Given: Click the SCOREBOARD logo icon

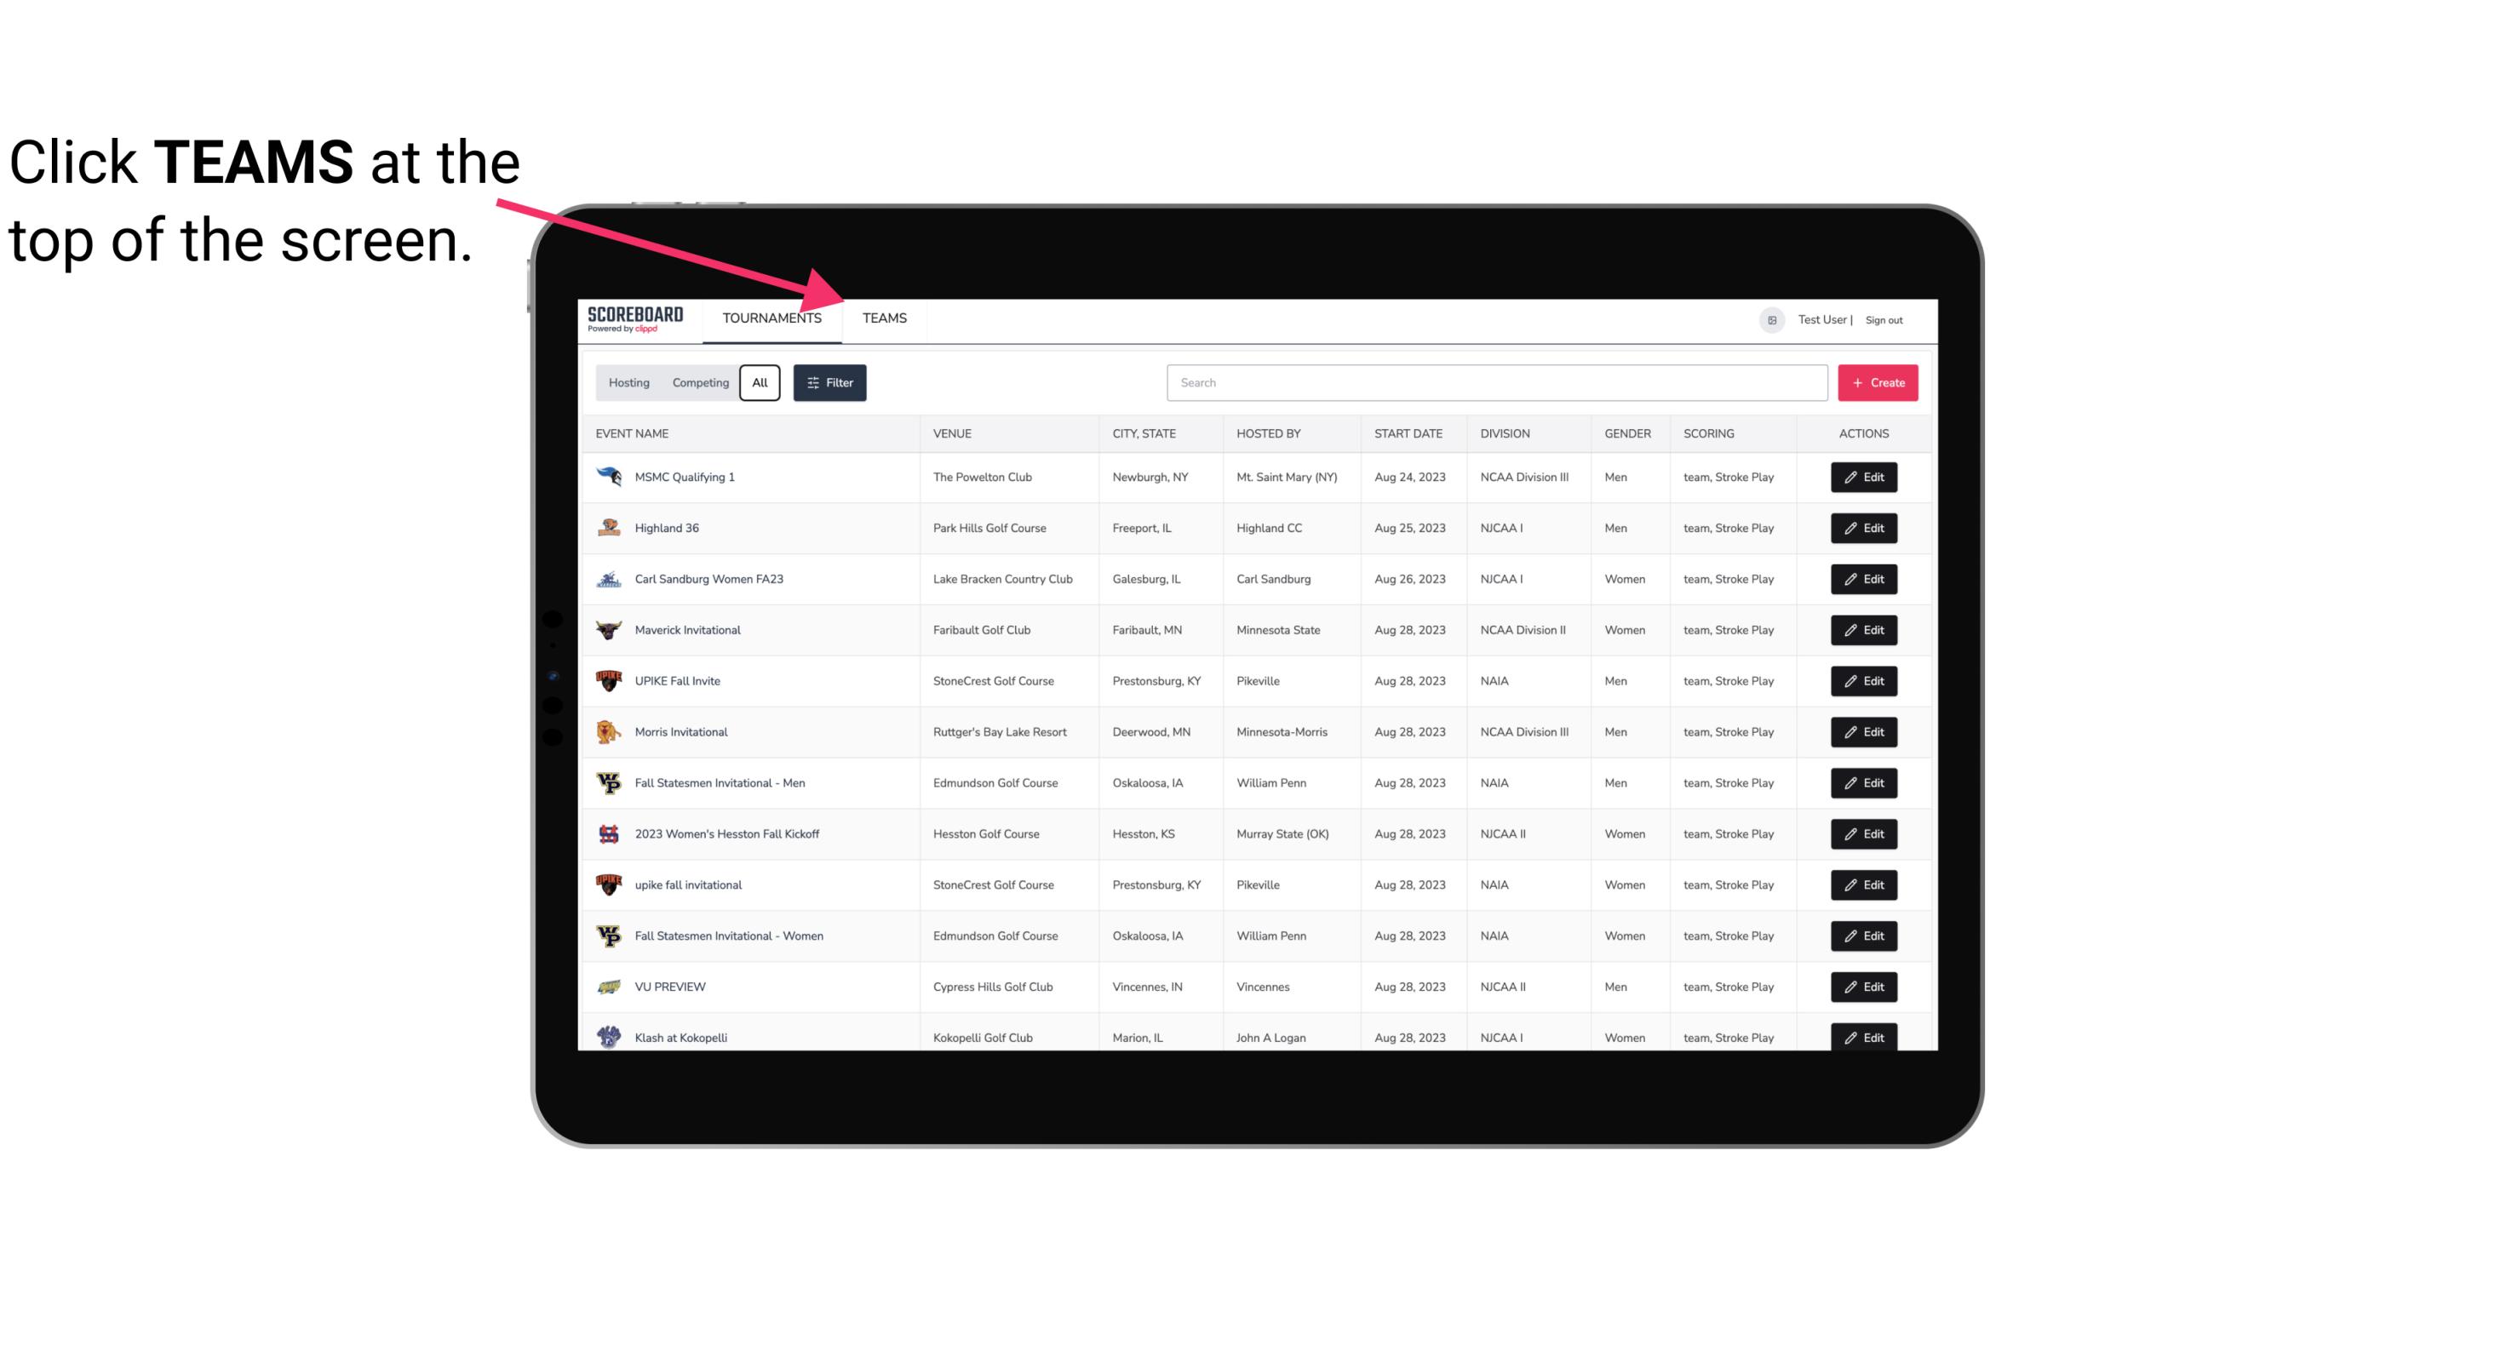Looking at the screenshot, I should pyautogui.click(x=634, y=318).
